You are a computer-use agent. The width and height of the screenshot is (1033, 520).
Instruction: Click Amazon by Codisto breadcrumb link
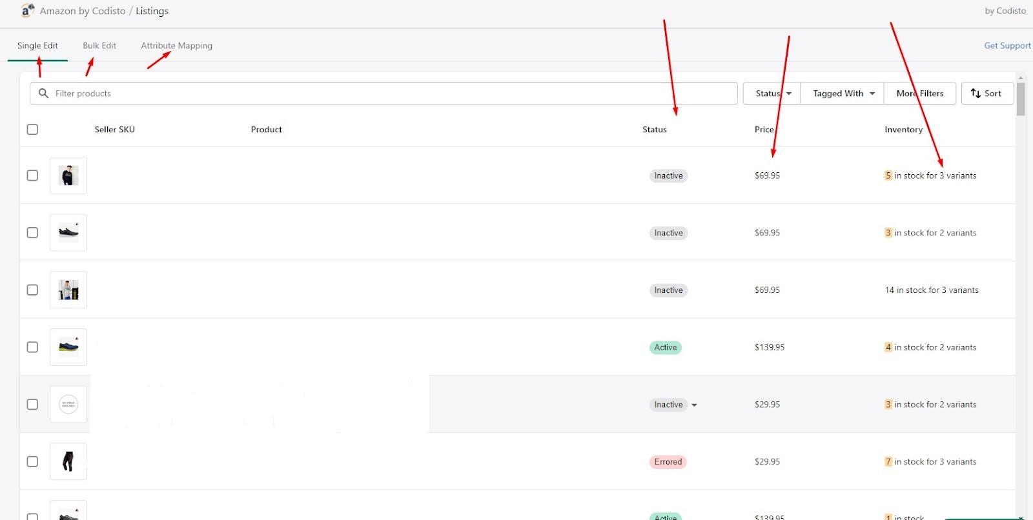point(83,11)
